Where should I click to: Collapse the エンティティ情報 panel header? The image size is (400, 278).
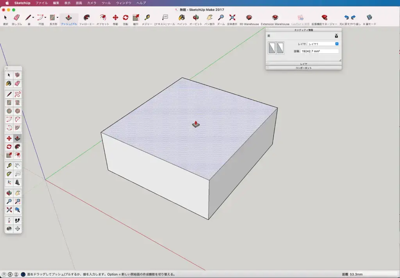(x=304, y=30)
